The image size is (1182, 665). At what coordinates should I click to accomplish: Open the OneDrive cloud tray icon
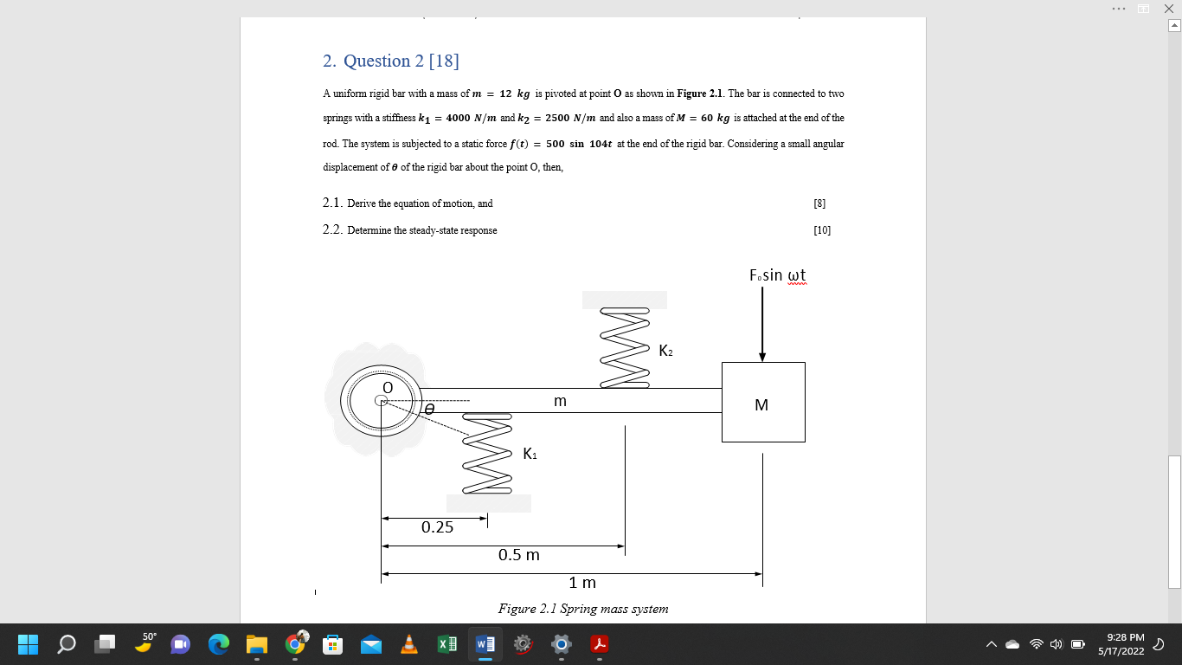pos(1012,644)
